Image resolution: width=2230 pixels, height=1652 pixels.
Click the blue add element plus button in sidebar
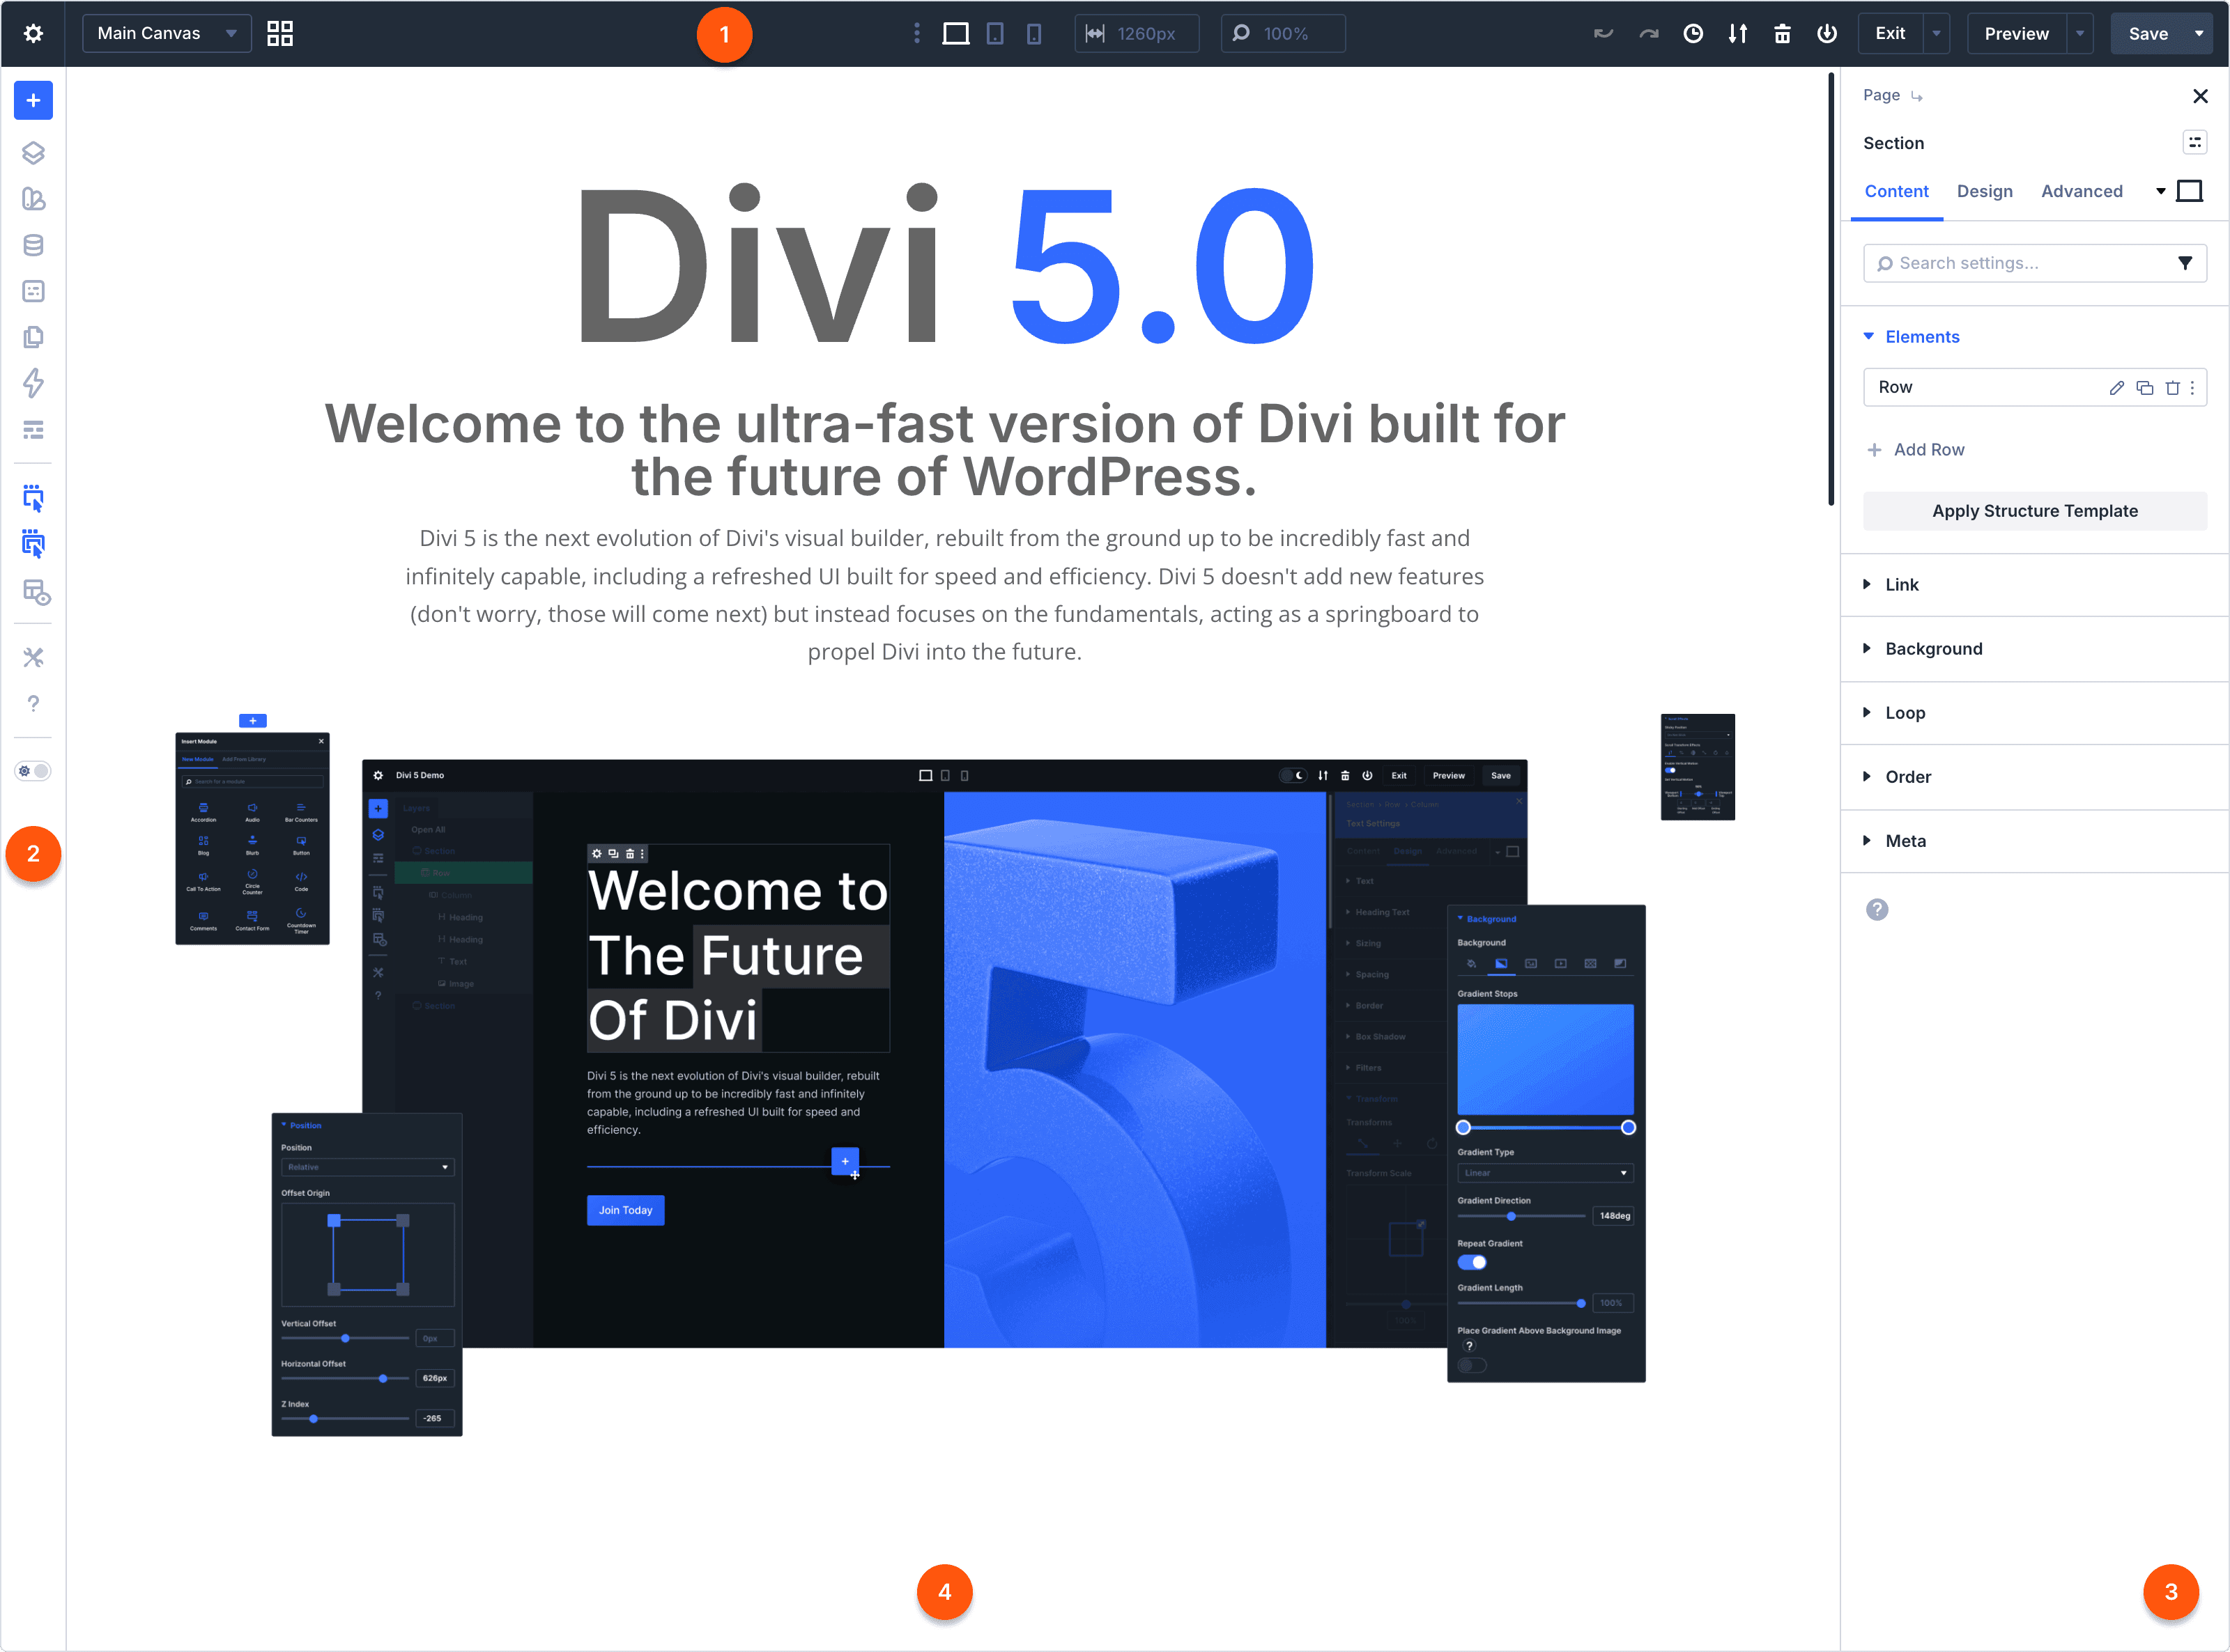pos(33,100)
